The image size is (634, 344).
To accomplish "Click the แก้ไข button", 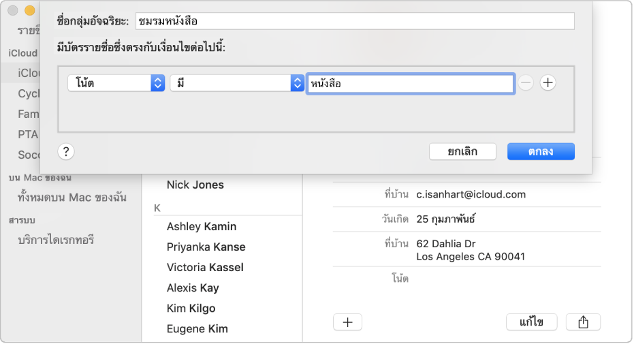I will coord(532,322).
